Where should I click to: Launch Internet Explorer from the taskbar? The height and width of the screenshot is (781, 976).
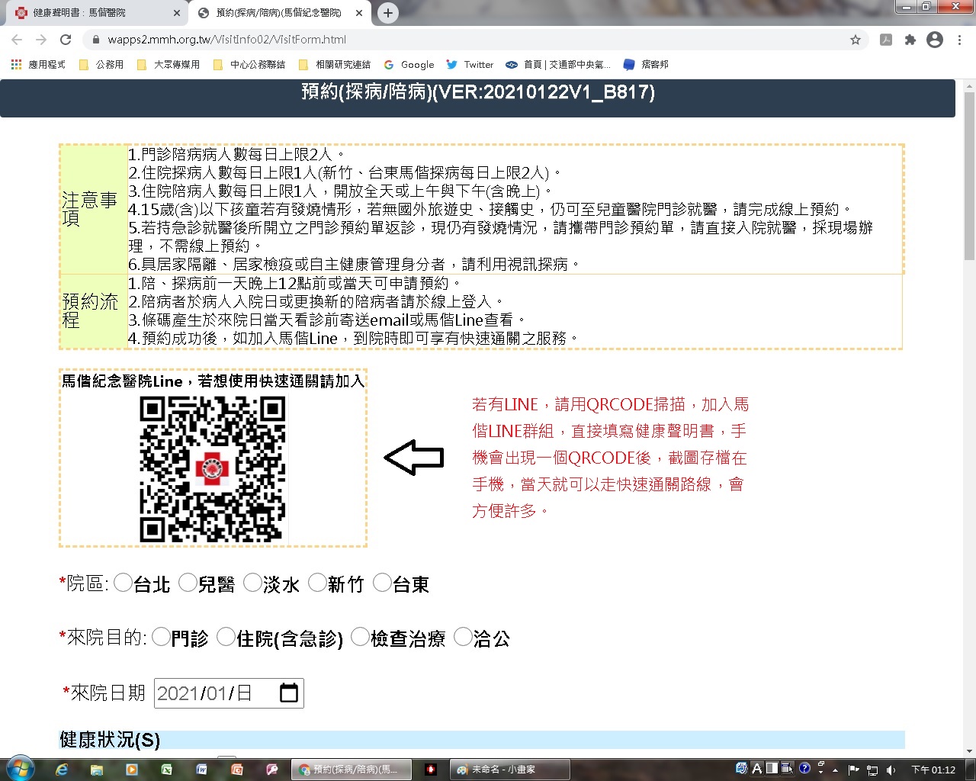[x=62, y=770]
